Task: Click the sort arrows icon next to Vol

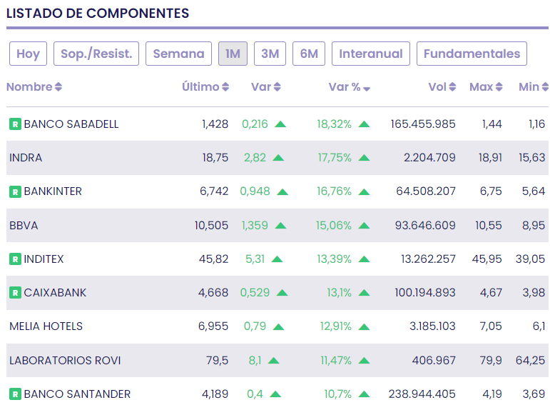Action: [x=452, y=87]
